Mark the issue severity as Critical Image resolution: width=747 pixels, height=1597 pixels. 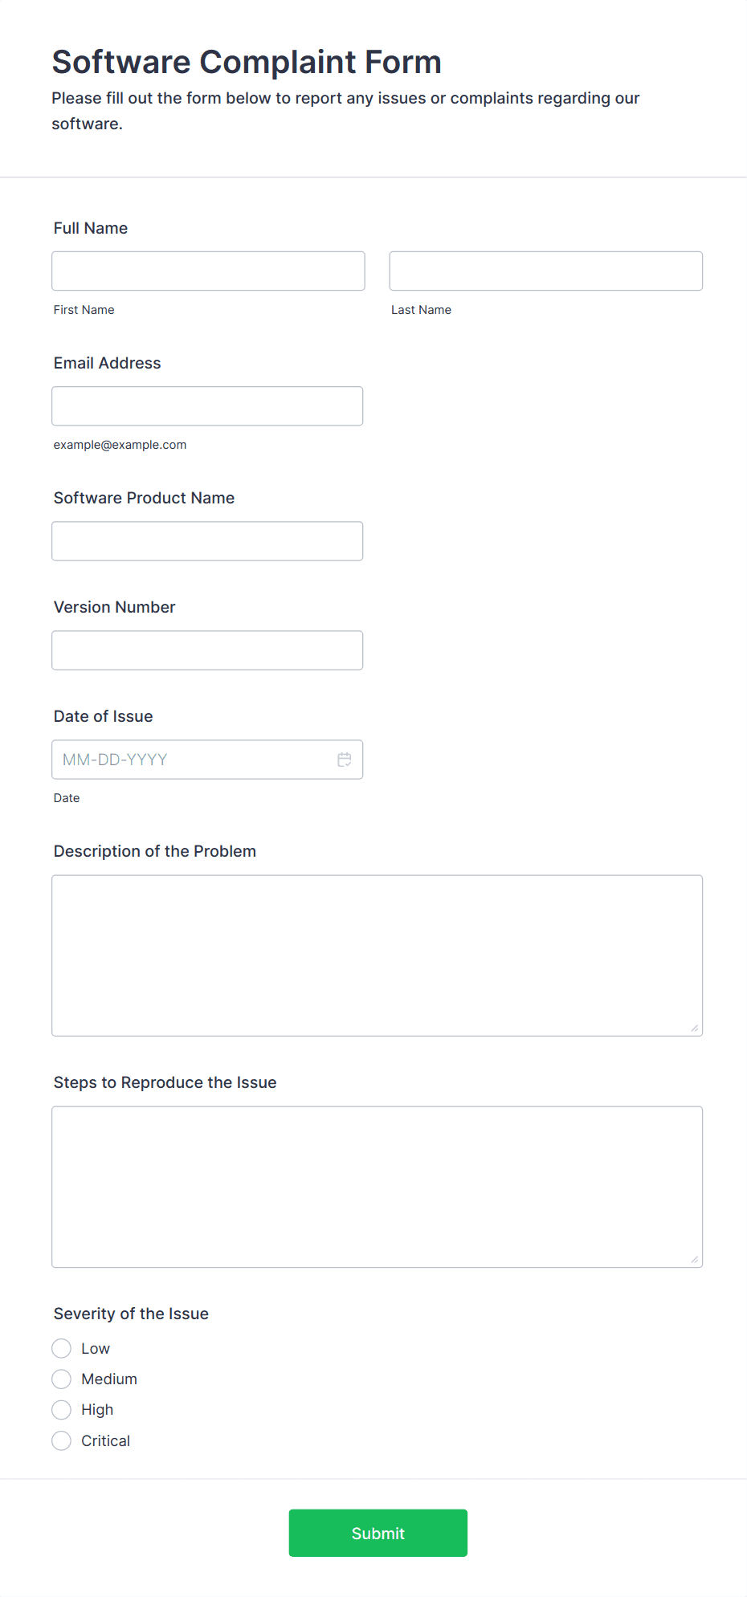coord(62,1440)
